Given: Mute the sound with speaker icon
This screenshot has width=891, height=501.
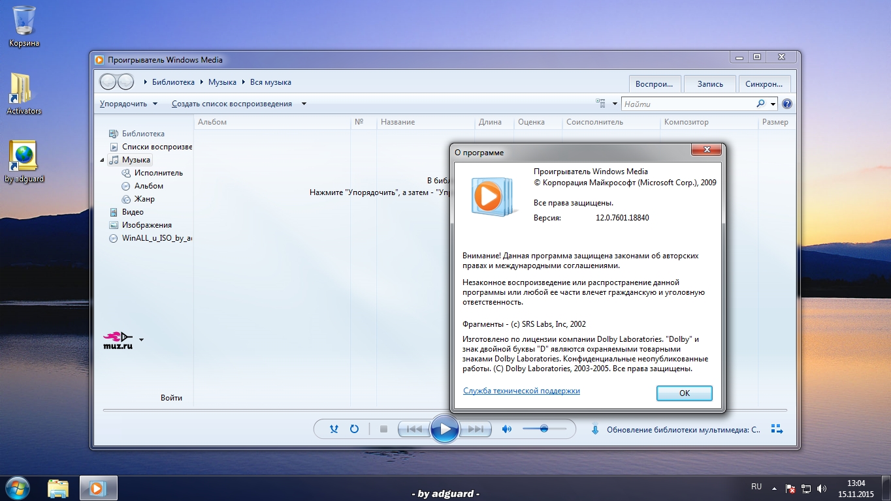Looking at the screenshot, I should [506, 429].
